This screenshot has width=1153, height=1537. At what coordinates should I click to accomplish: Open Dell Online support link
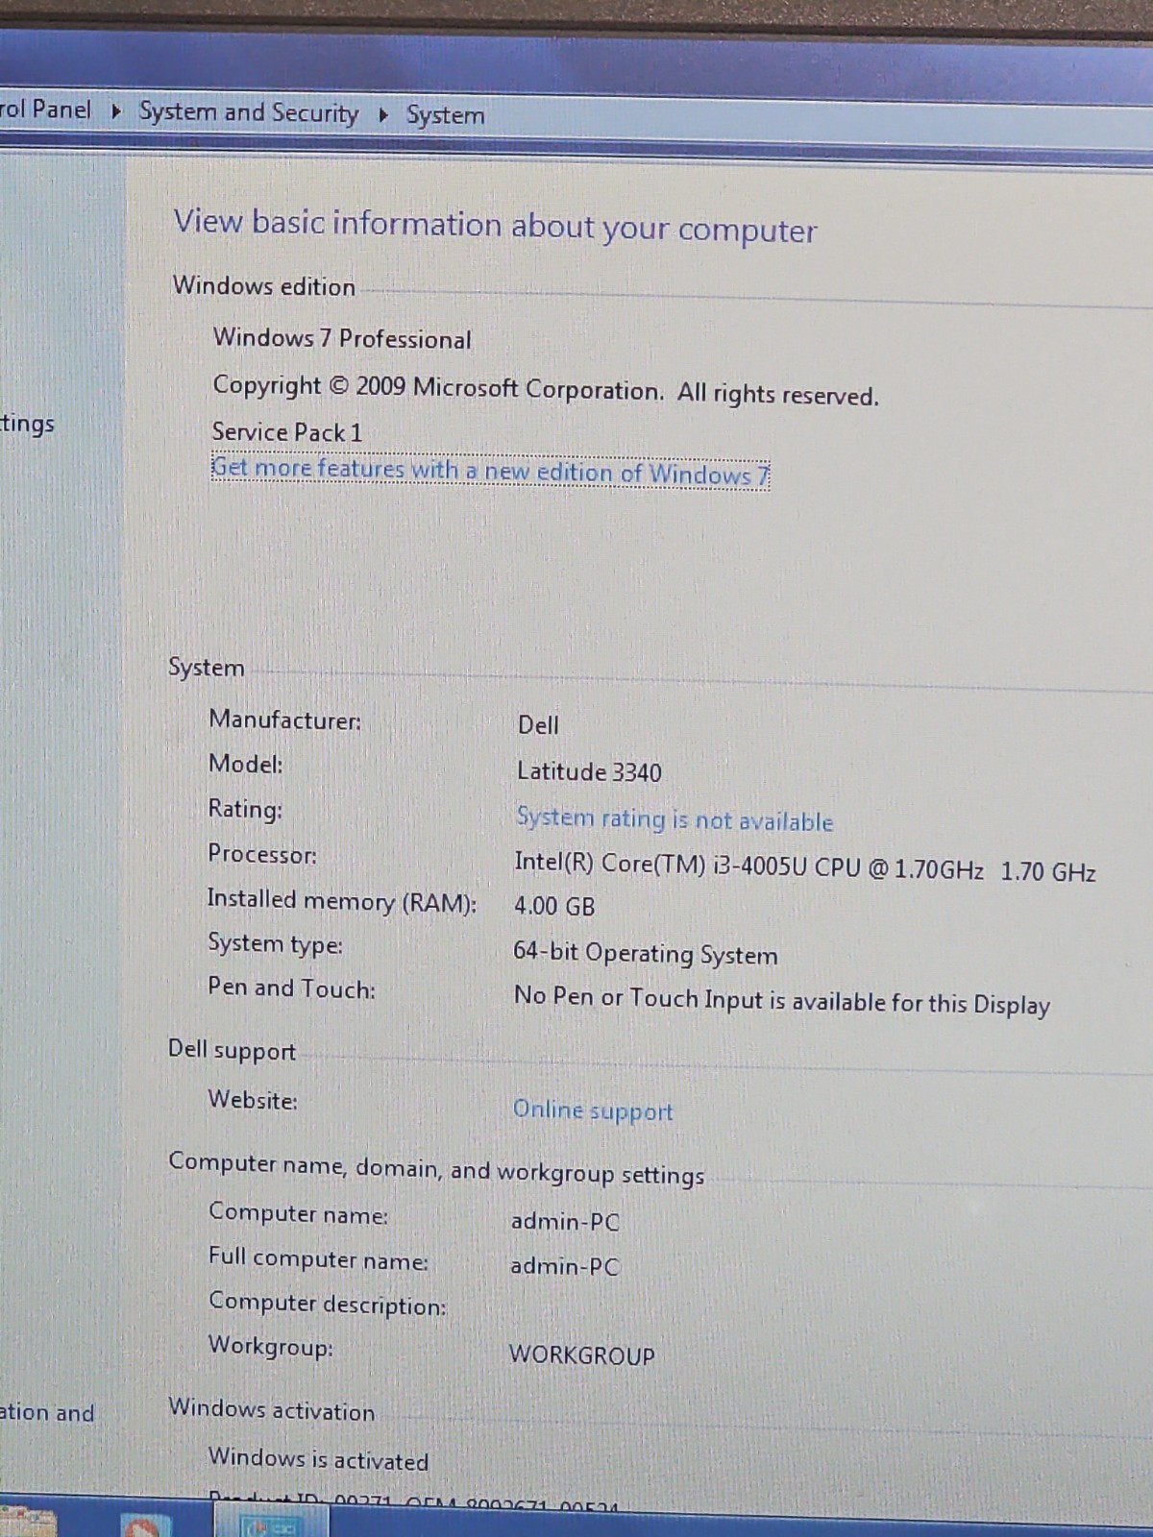pyautogui.click(x=593, y=1110)
